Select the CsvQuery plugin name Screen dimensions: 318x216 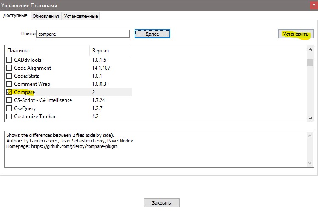point(25,108)
